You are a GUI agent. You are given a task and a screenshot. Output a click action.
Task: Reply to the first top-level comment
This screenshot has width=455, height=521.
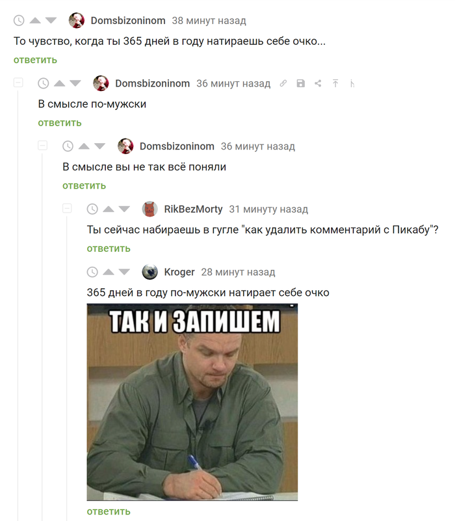(35, 60)
